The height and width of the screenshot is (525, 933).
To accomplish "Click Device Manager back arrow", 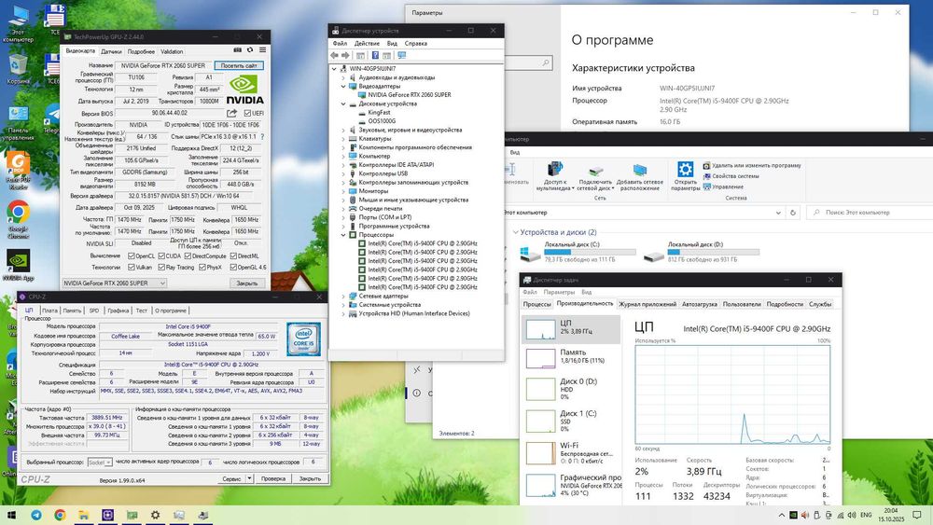I will 334,55.
